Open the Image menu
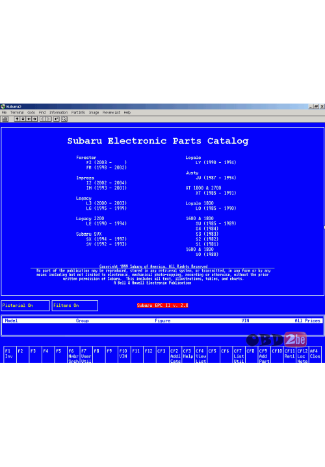325x467 pixels. pos(94,113)
